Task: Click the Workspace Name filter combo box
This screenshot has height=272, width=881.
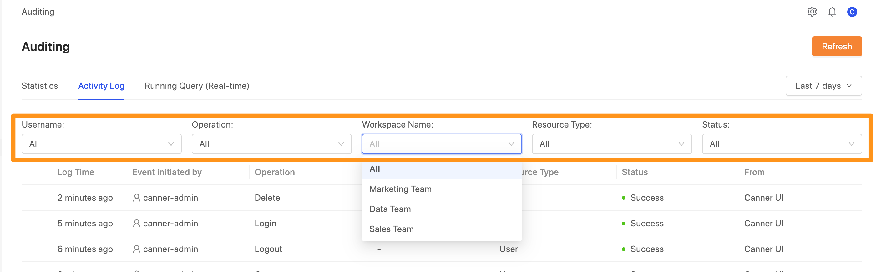Action: coord(442,144)
